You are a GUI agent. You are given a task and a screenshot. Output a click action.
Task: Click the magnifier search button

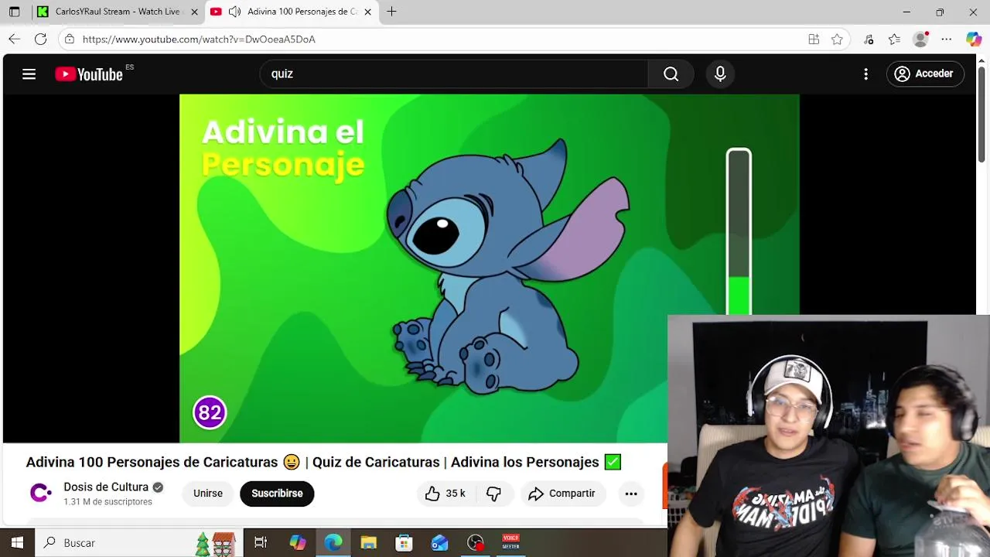pos(671,73)
